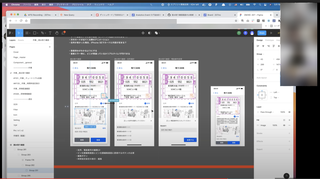Image resolution: width=320 pixels, height=179 pixels.
Task: Open the Move tool options arrow
Action: [22, 33]
